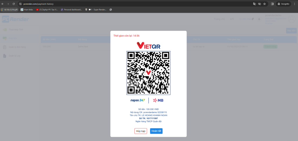Screen dimensions: 298x141
Task: Click the 100.000 amount cell in the table
Action: [47, 47]
